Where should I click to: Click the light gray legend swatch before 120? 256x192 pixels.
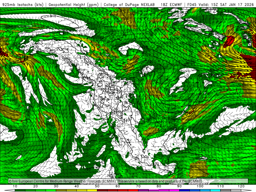click(236, 190)
